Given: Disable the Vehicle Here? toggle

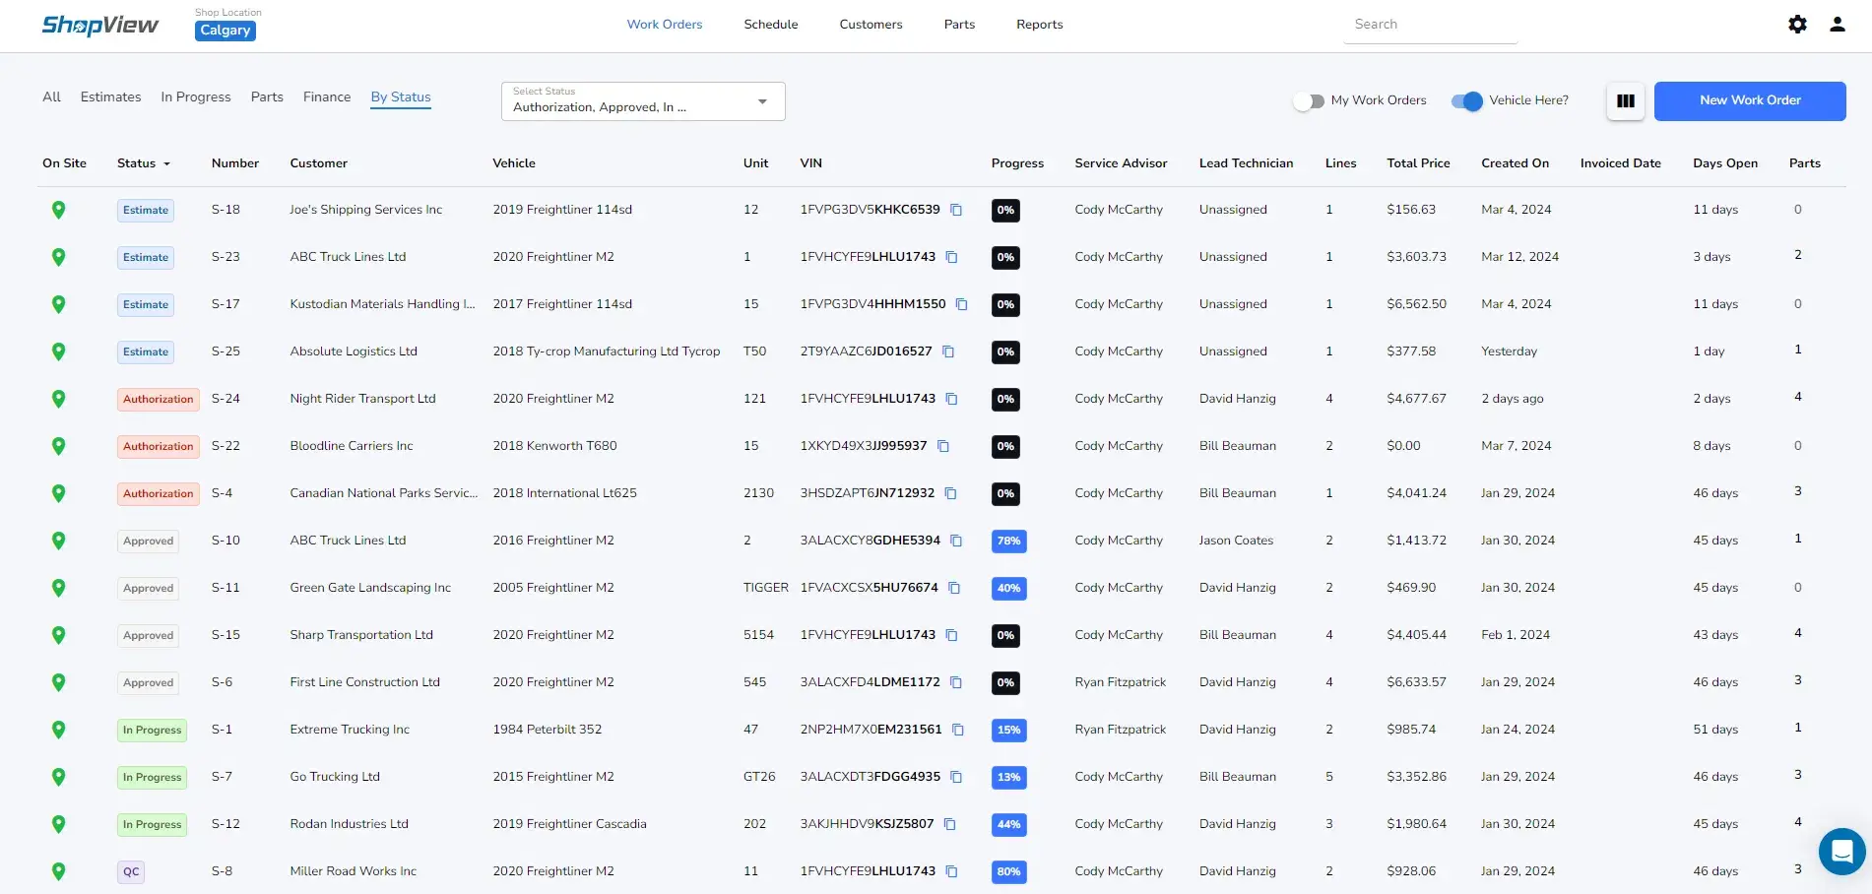Looking at the screenshot, I should coord(1468,100).
